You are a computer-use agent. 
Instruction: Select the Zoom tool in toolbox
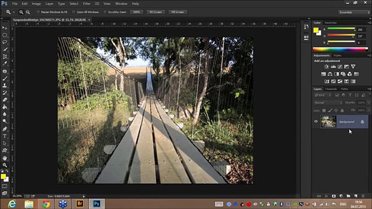5,165
